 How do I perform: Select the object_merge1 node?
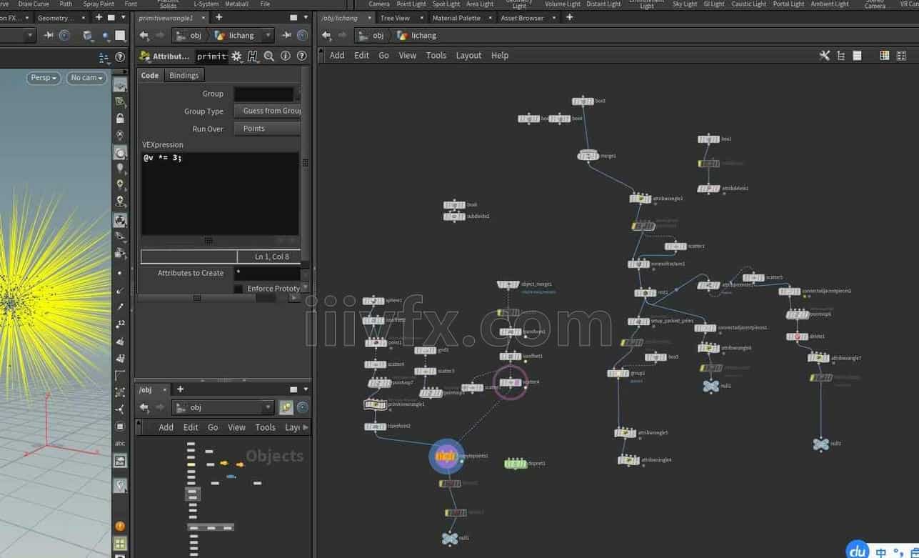[x=508, y=284]
